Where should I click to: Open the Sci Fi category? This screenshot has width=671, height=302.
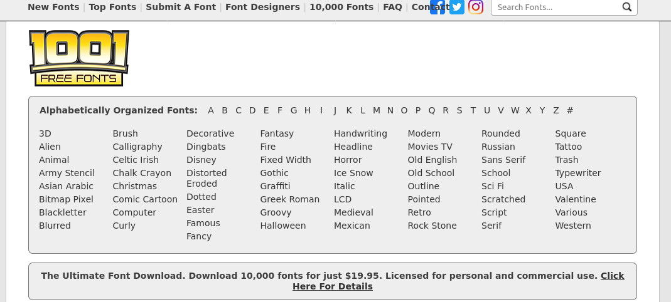493,186
